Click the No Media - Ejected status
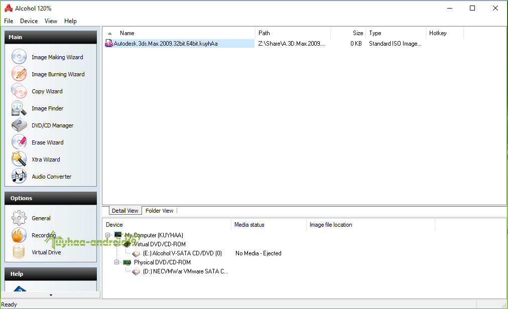Image resolution: width=508 pixels, height=309 pixels. point(258,253)
